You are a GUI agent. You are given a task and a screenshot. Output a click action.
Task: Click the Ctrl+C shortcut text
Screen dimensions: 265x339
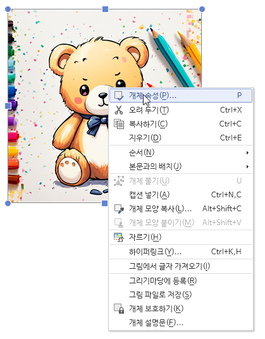tap(230, 124)
